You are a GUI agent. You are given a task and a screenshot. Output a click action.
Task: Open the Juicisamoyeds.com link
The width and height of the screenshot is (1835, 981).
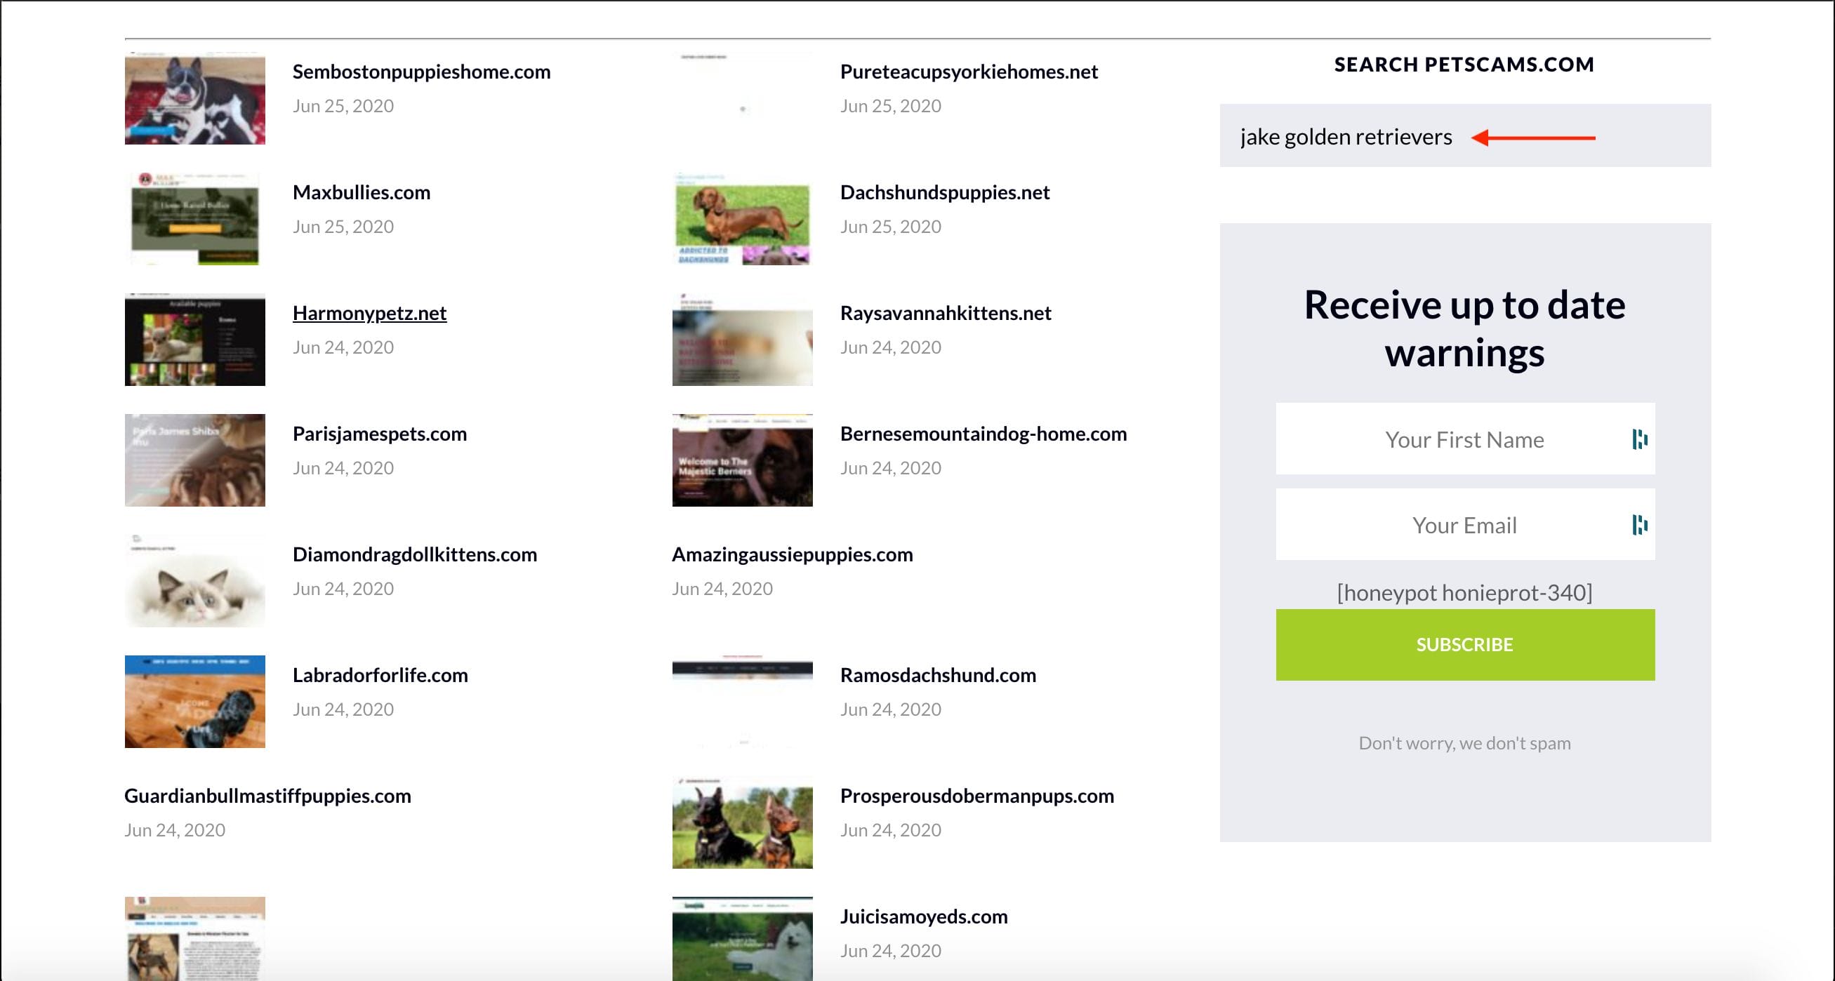point(923,916)
